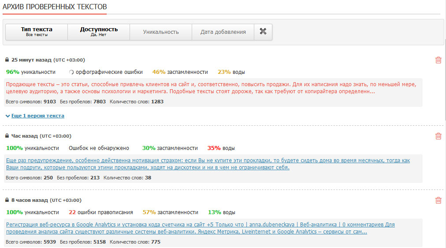Click the lock icon beside '25 минут назад'
446x248 pixels.
7,60
